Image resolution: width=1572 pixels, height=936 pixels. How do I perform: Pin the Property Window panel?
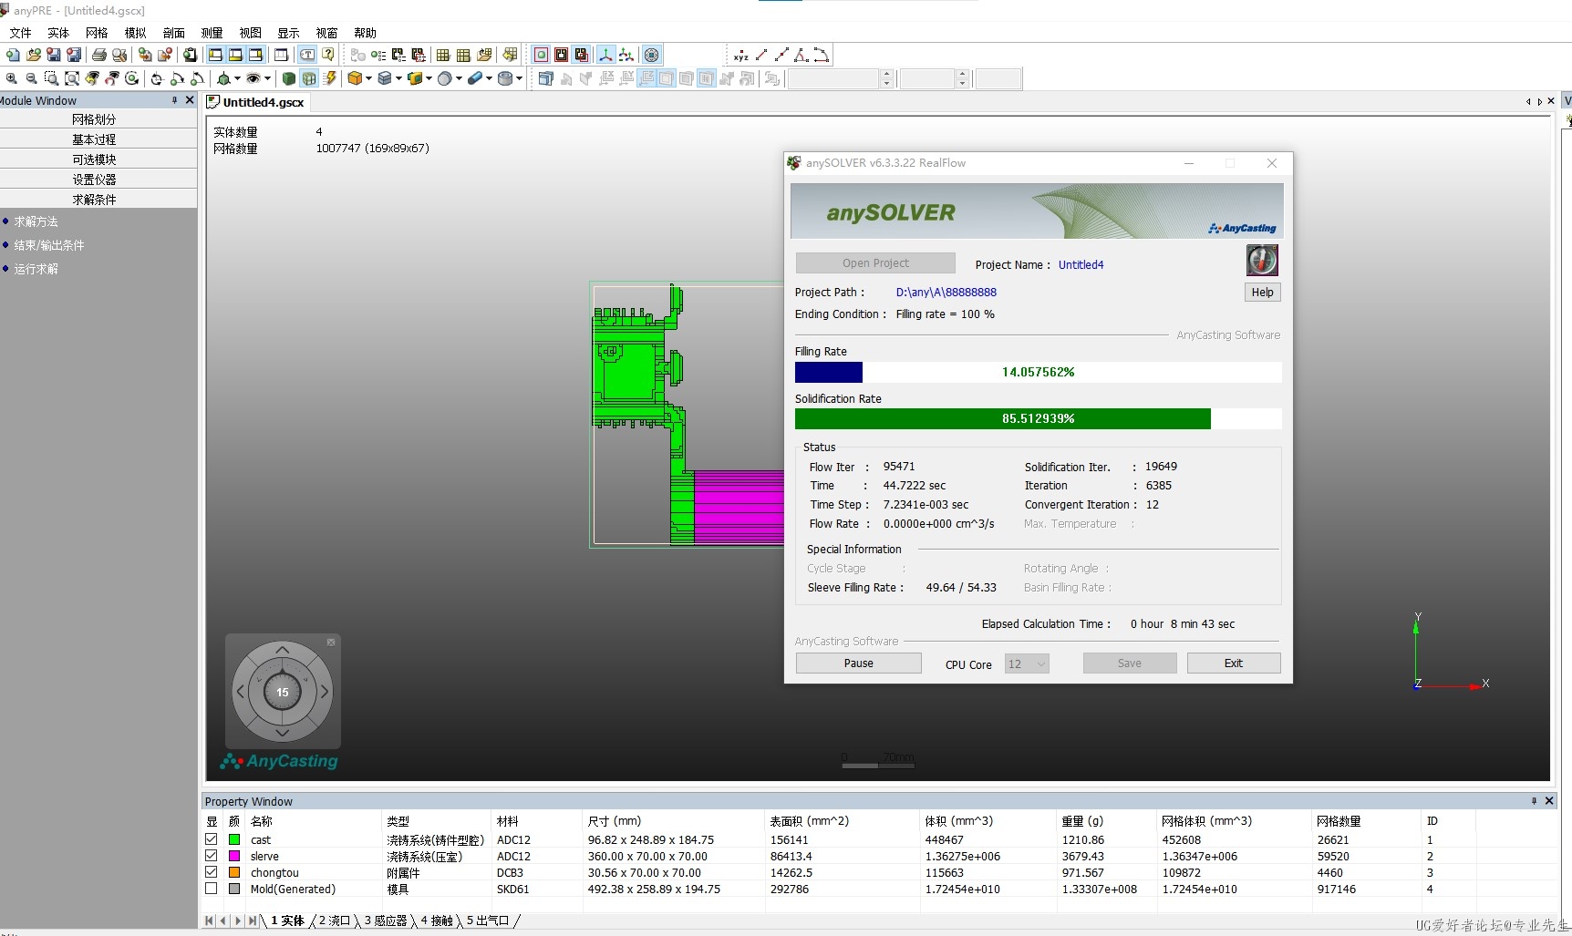1534,801
